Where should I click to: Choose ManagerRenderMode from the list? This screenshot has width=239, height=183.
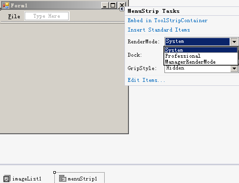(201, 62)
